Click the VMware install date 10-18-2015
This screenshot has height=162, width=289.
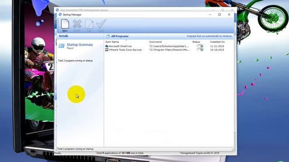click(x=217, y=50)
